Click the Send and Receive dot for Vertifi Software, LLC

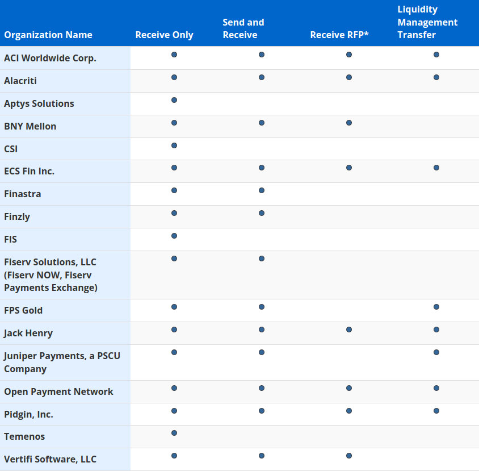point(262,455)
